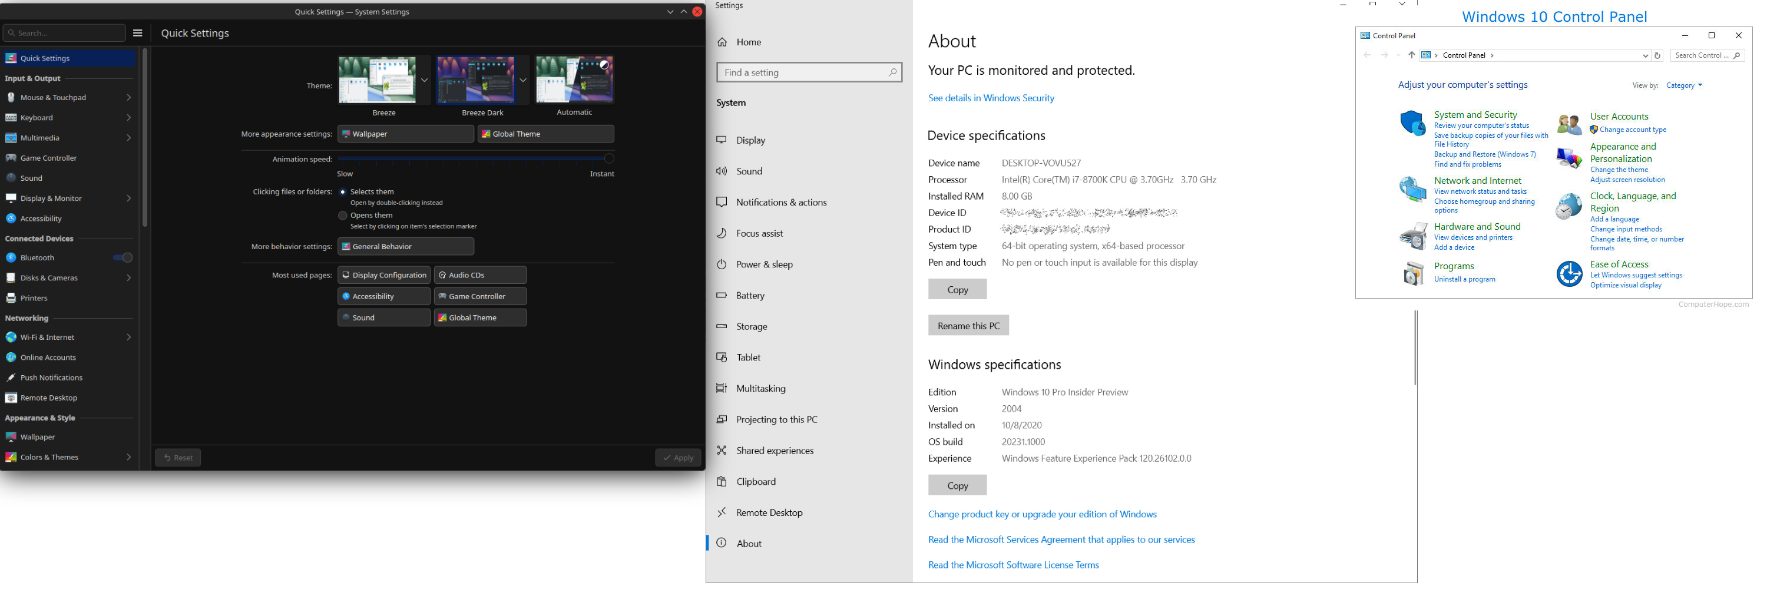Click the Shared experiences icon
1767x589 pixels.
722,451
